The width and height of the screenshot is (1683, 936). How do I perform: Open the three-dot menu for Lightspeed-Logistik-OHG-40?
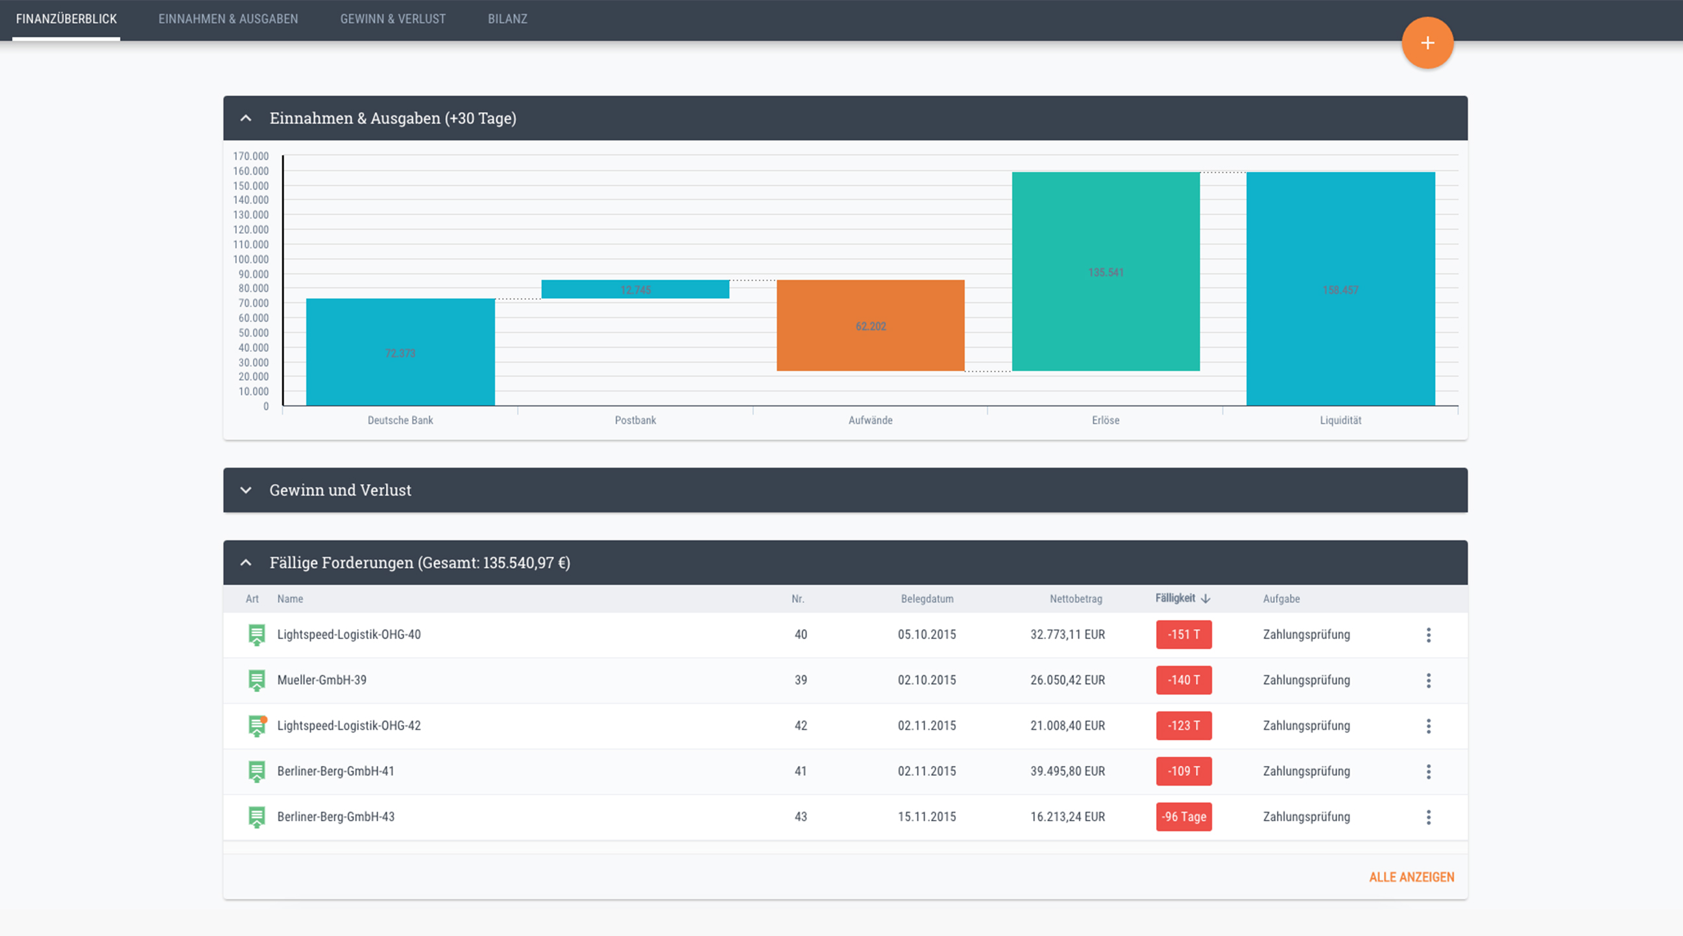click(1428, 635)
